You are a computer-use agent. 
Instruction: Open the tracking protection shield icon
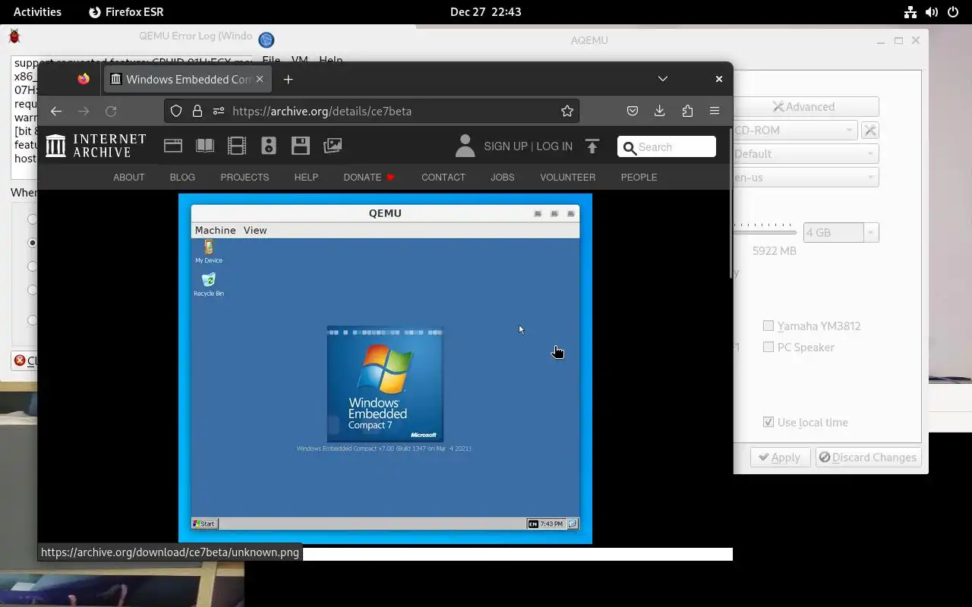[176, 111]
